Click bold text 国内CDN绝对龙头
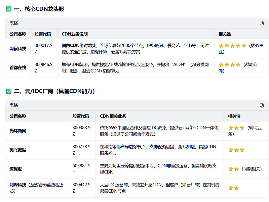The height and width of the screenshot is (202, 269). [x=79, y=46]
